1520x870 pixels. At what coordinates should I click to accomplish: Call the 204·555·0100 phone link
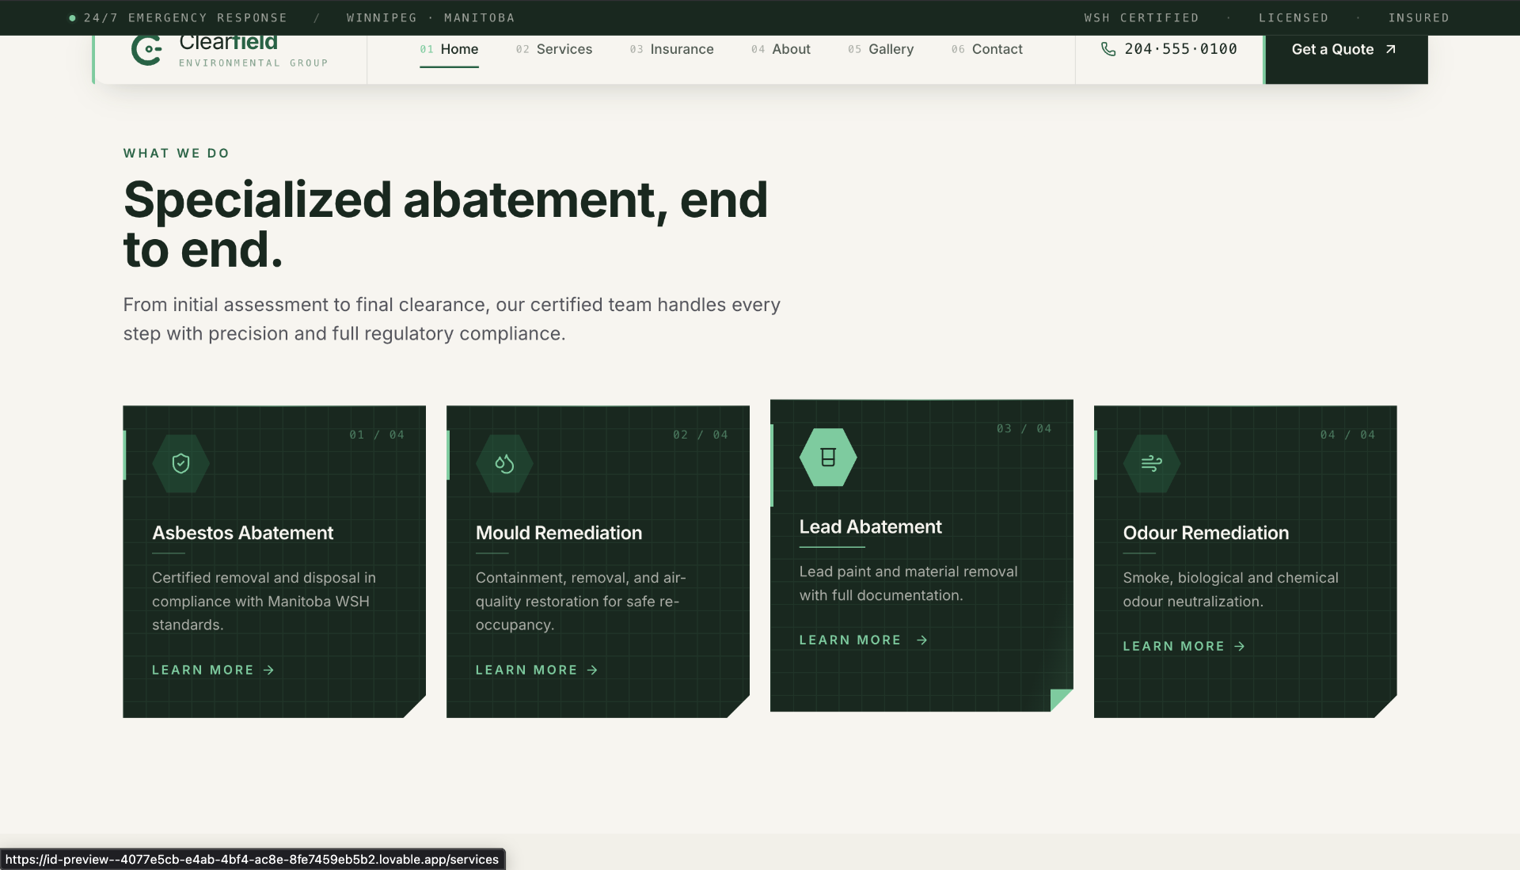tap(1169, 49)
